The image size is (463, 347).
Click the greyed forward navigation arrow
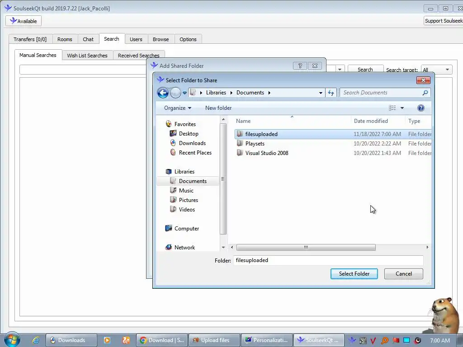(x=175, y=93)
